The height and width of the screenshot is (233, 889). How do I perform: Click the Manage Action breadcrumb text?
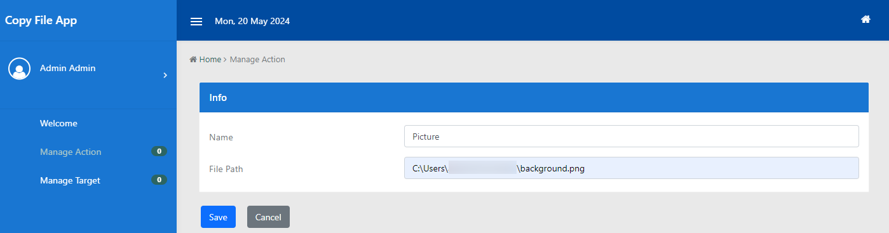[x=257, y=59]
